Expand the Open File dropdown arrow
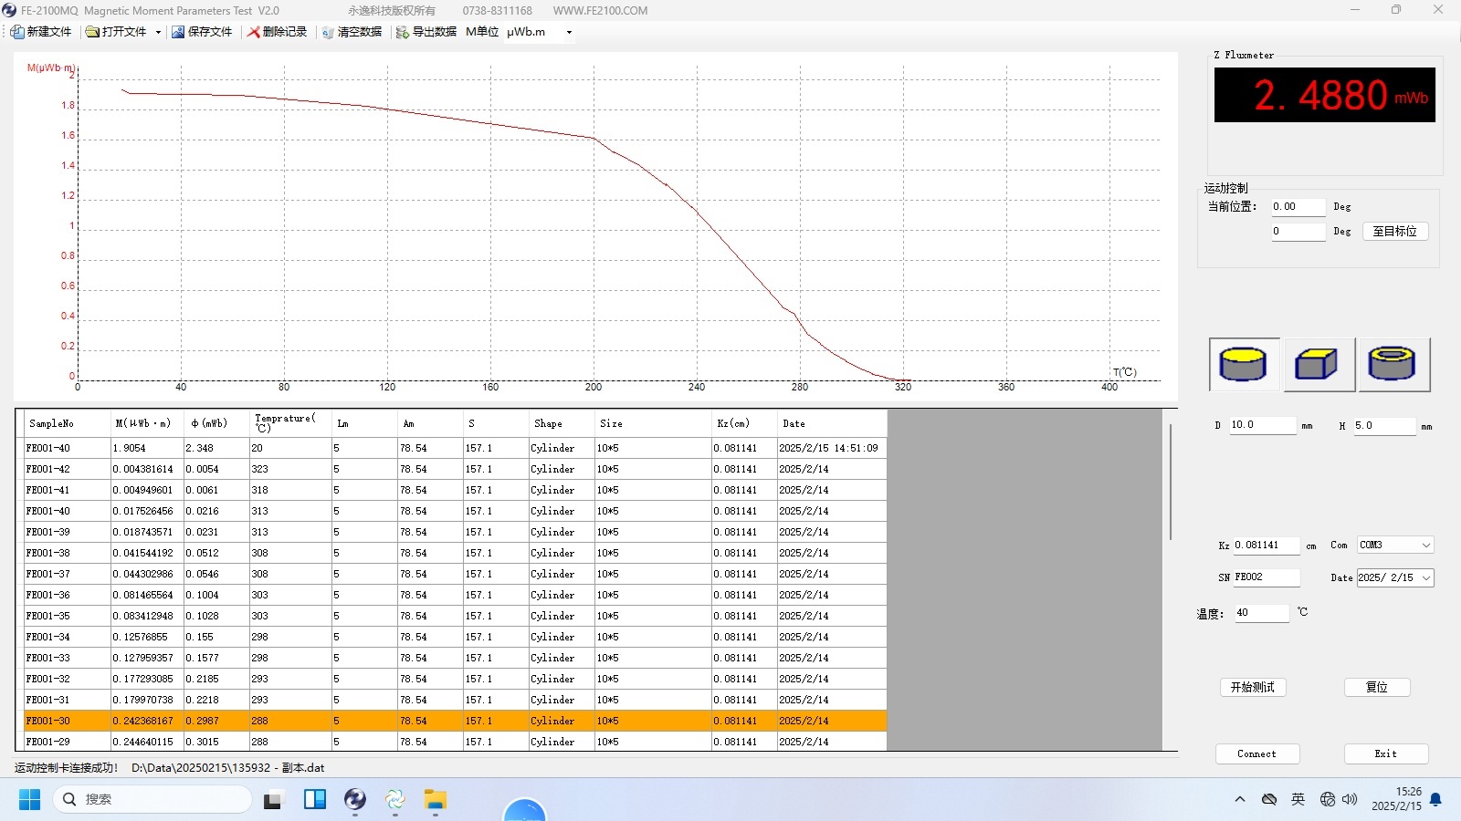The image size is (1461, 821). click(x=158, y=32)
